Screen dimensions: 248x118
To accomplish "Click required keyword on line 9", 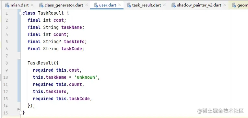I will 43,70.
